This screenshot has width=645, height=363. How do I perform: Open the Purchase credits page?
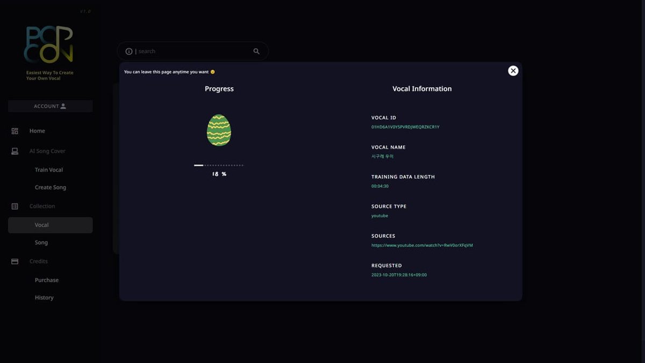pos(47,280)
